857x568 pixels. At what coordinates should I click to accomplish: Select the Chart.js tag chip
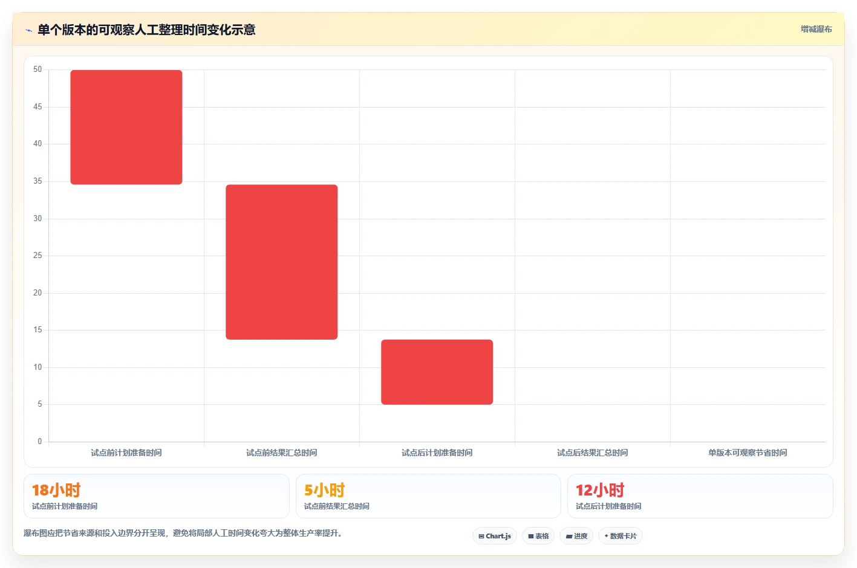[495, 536]
